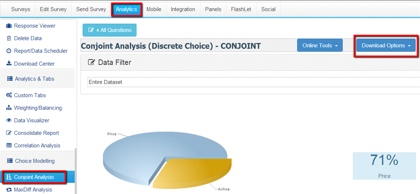Click the gears icon for Custom Tabs
The height and width of the screenshot is (194, 420).
point(9,95)
